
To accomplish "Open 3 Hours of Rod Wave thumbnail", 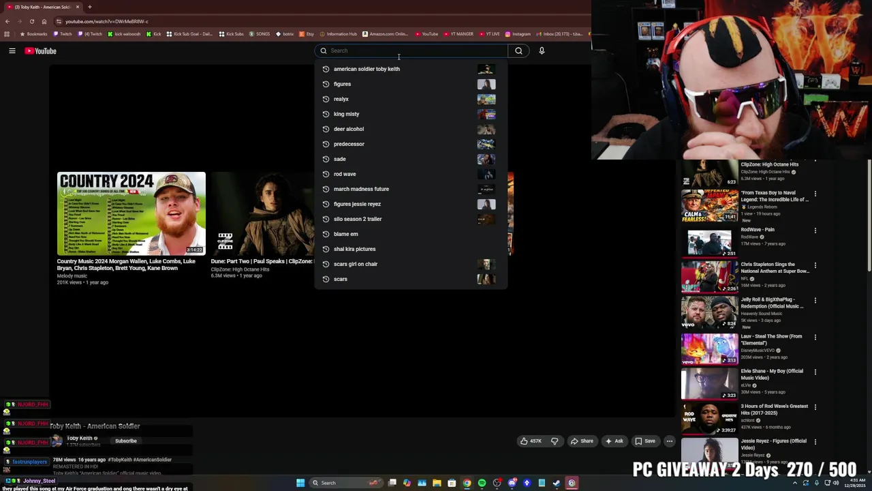I will tap(710, 418).
